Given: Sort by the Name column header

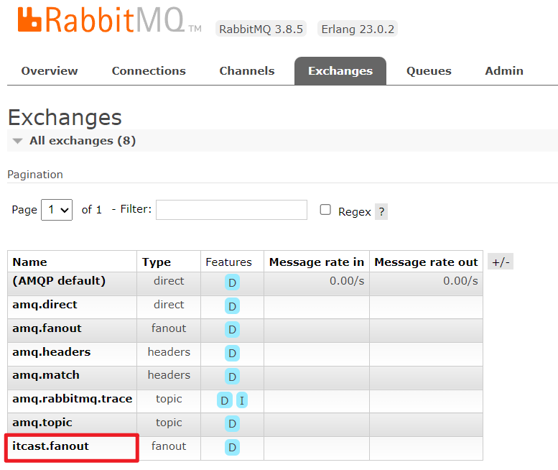Looking at the screenshot, I should [30, 262].
